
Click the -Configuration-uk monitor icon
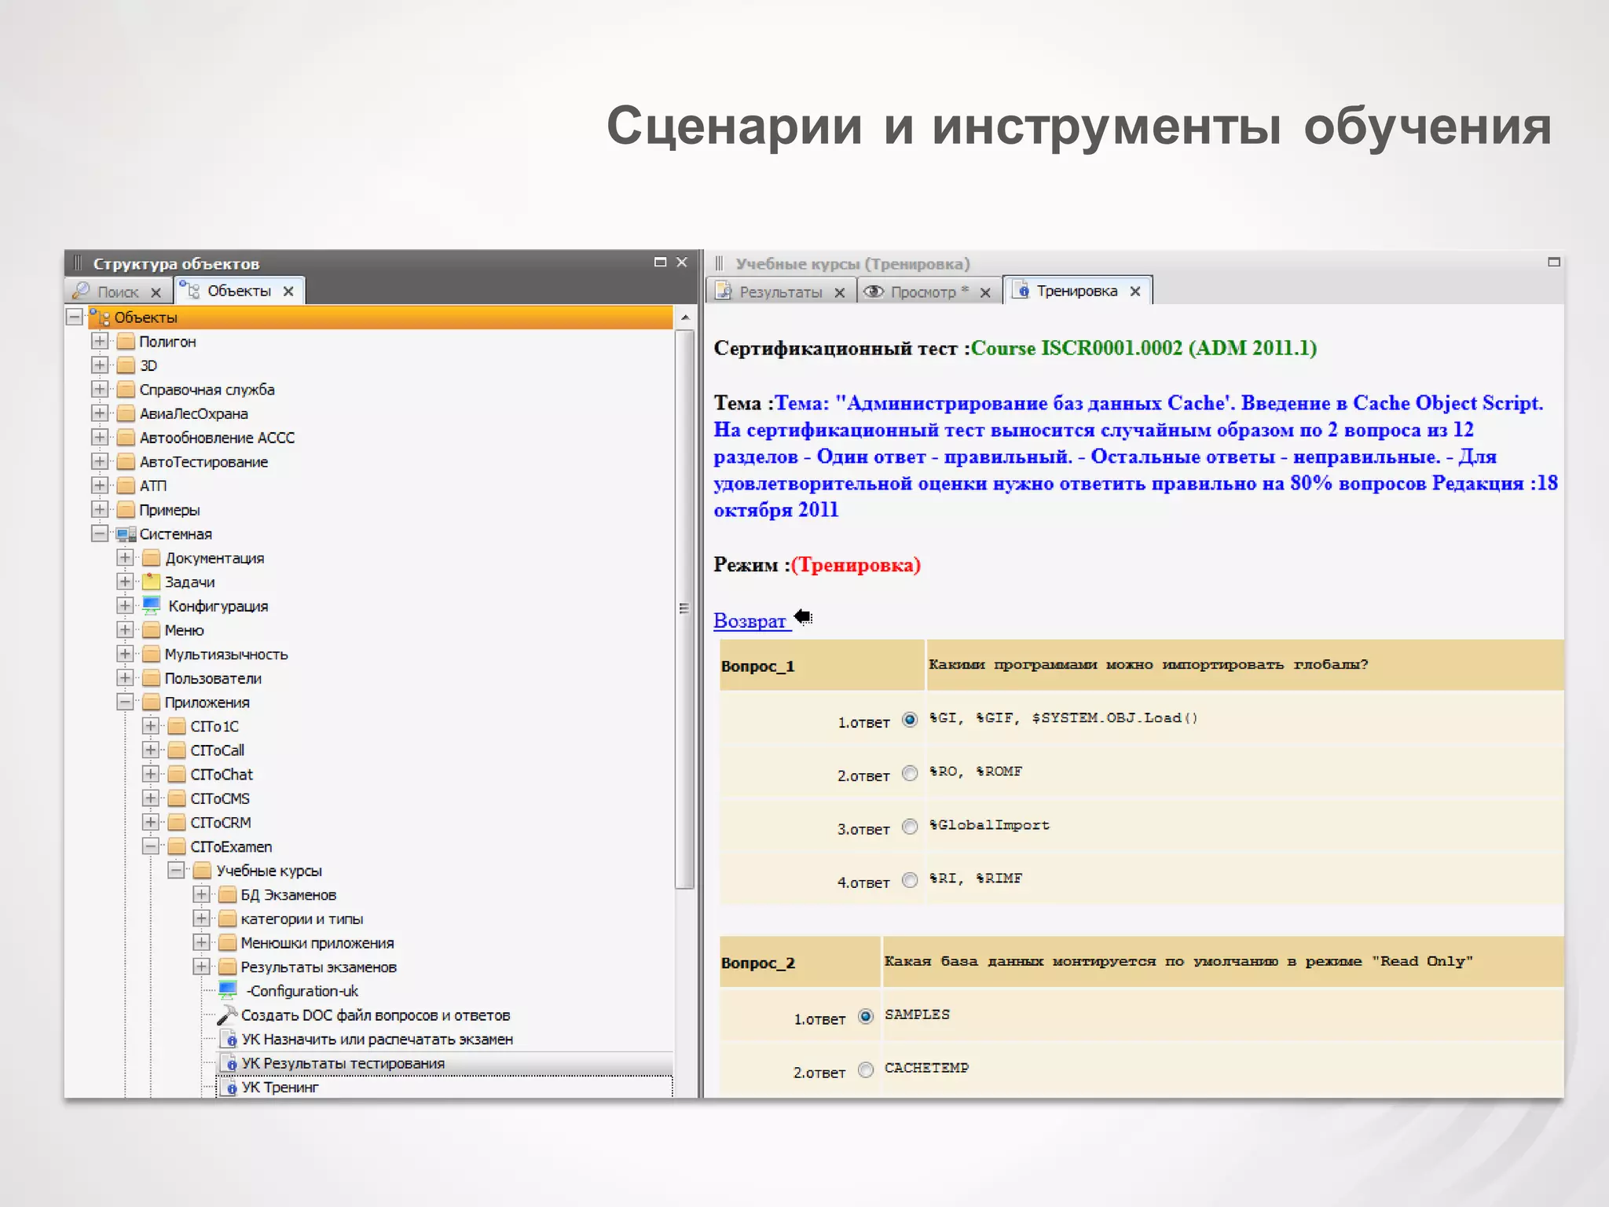coord(228,991)
